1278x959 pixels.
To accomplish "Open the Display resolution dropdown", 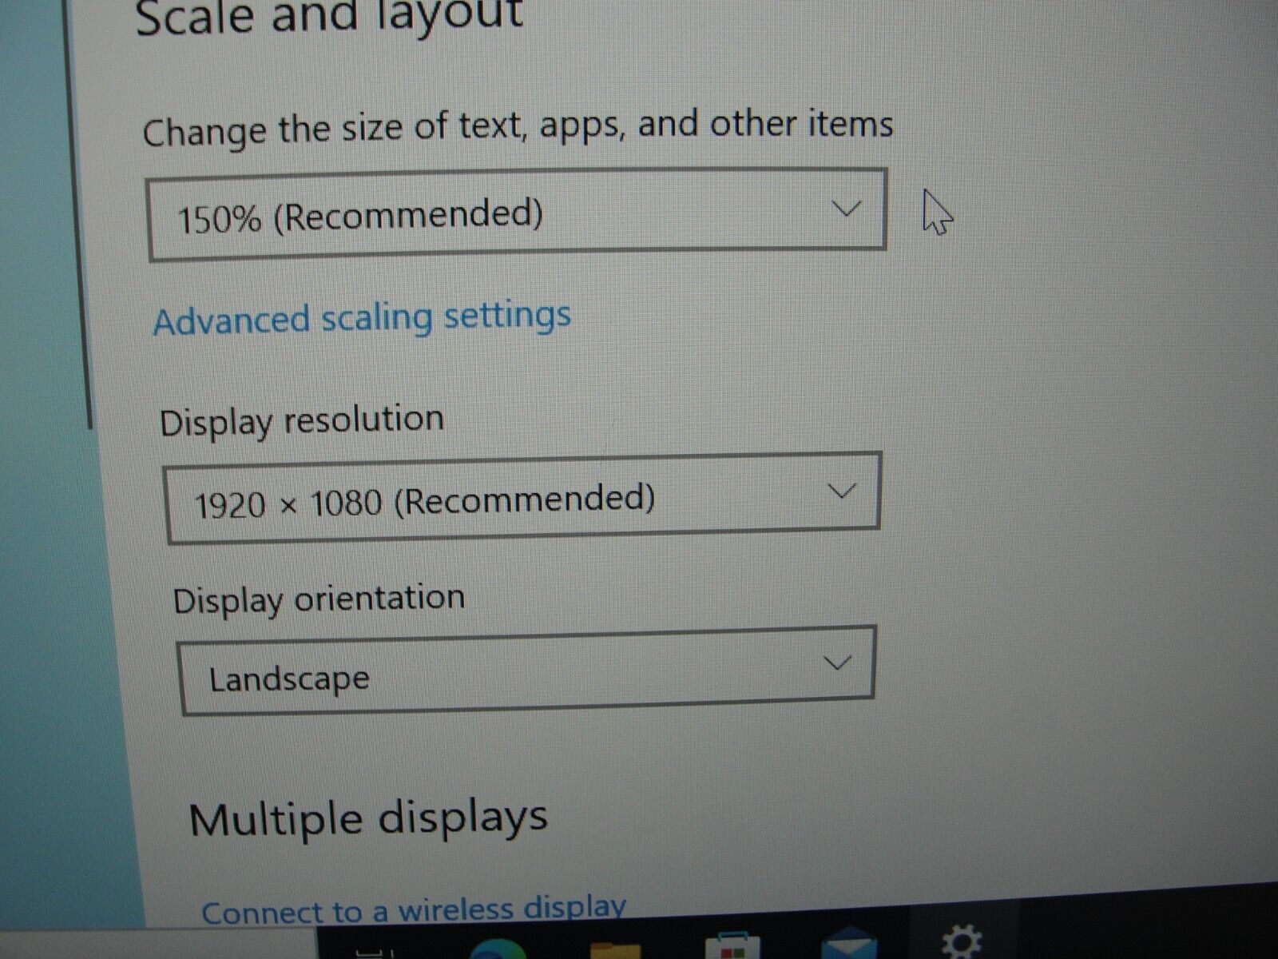I will point(522,497).
